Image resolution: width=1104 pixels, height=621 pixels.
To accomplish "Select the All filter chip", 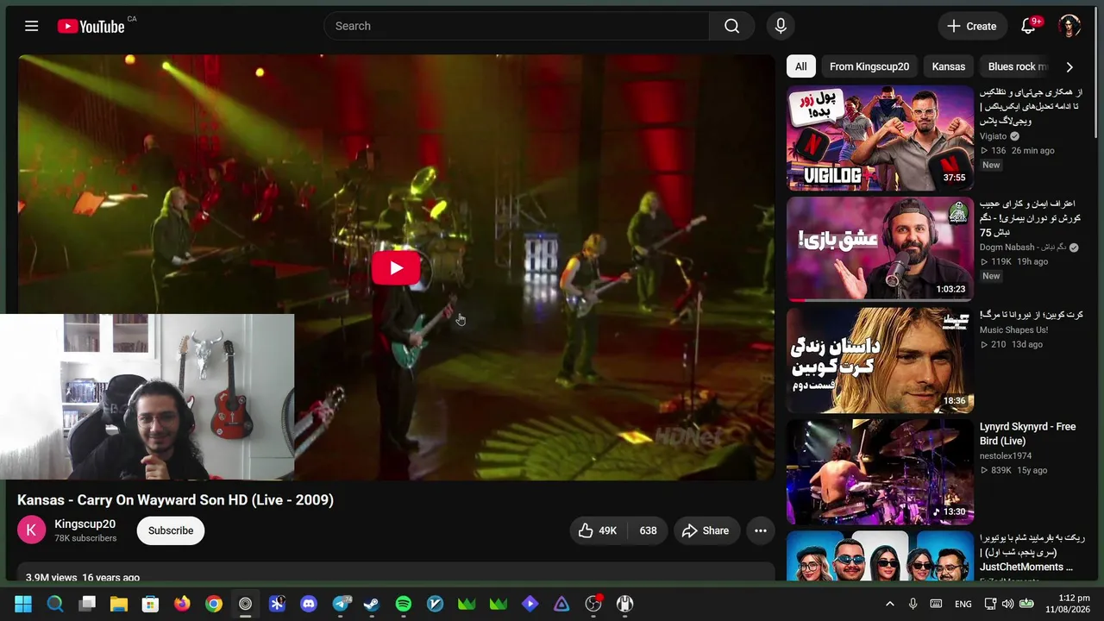I will pos(800,66).
